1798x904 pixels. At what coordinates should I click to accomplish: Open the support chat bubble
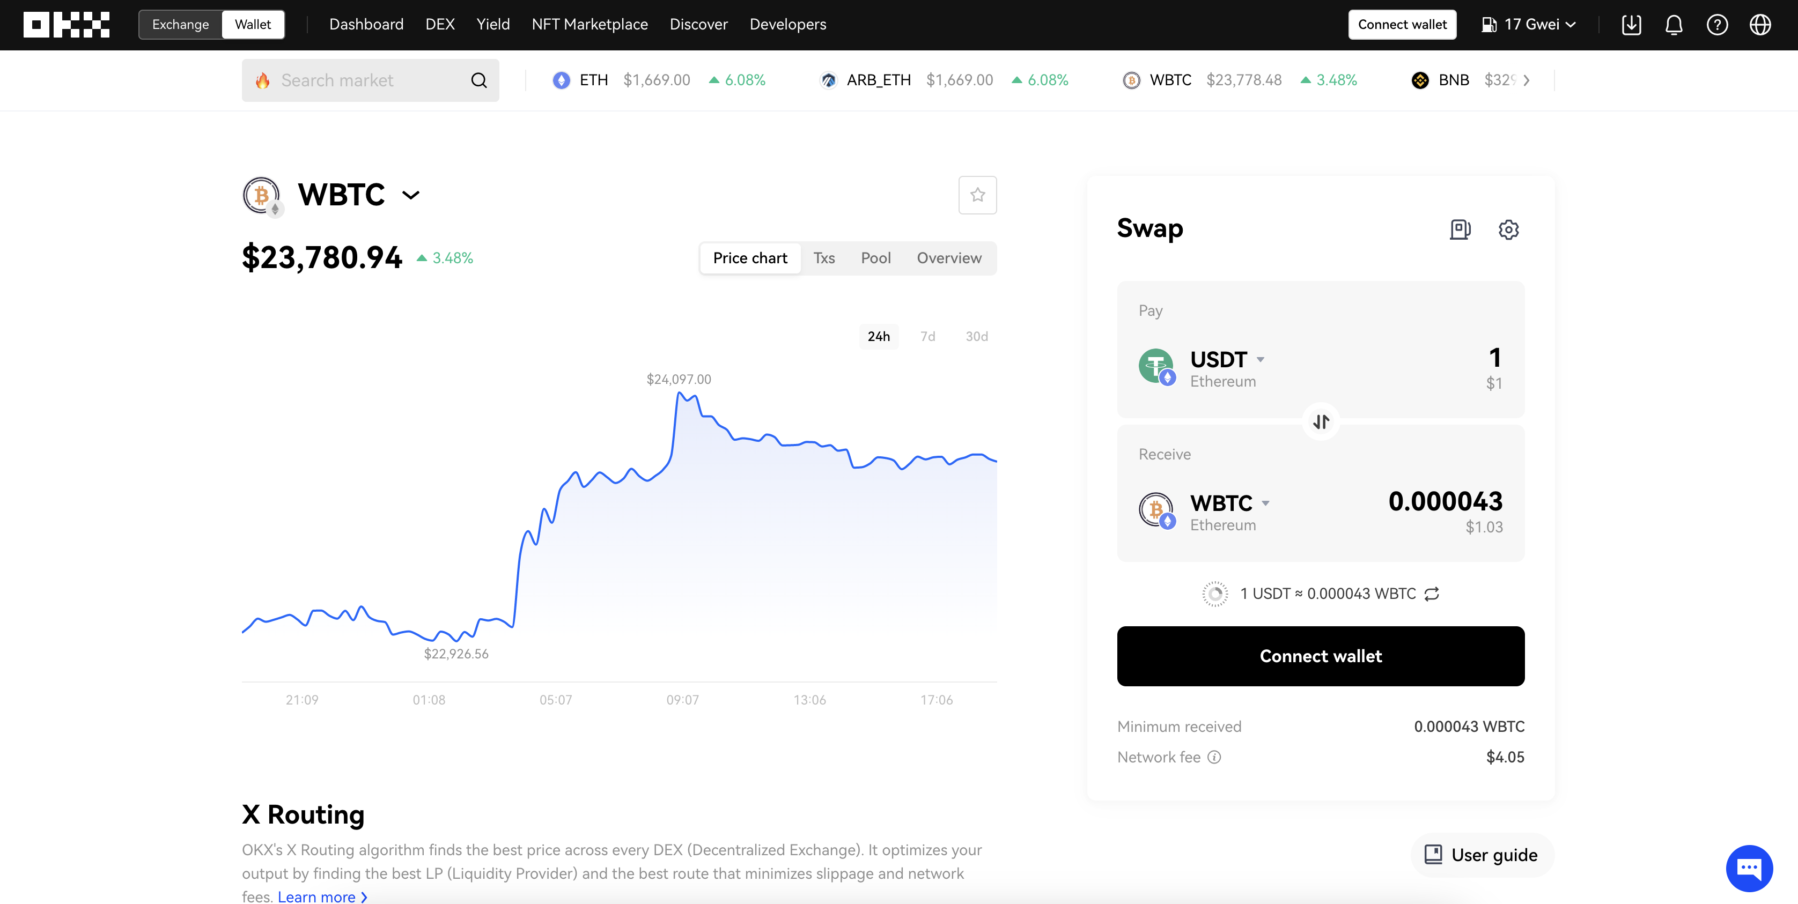click(1749, 868)
